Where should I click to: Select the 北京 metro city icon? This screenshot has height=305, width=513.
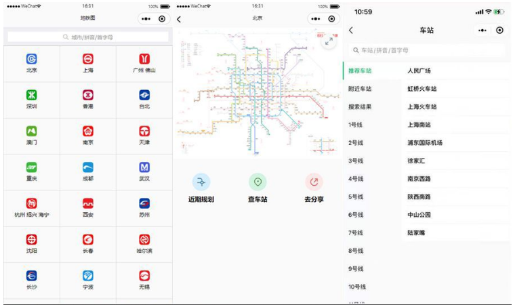31,60
